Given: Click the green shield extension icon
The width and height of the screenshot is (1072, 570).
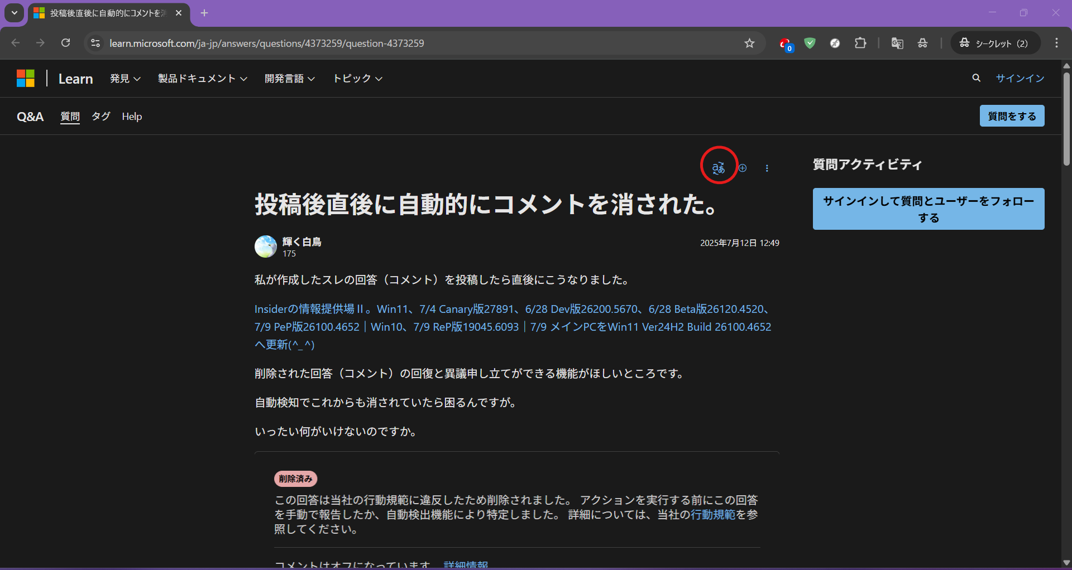Looking at the screenshot, I should tap(810, 43).
